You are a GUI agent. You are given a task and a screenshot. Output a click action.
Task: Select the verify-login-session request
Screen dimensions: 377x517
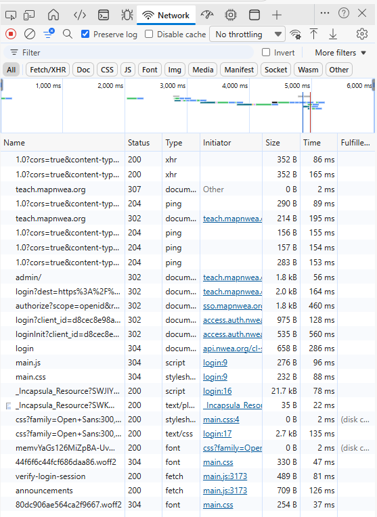click(187, 476)
